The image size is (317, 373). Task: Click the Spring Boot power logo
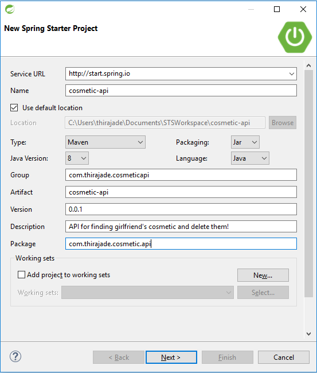click(295, 37)
